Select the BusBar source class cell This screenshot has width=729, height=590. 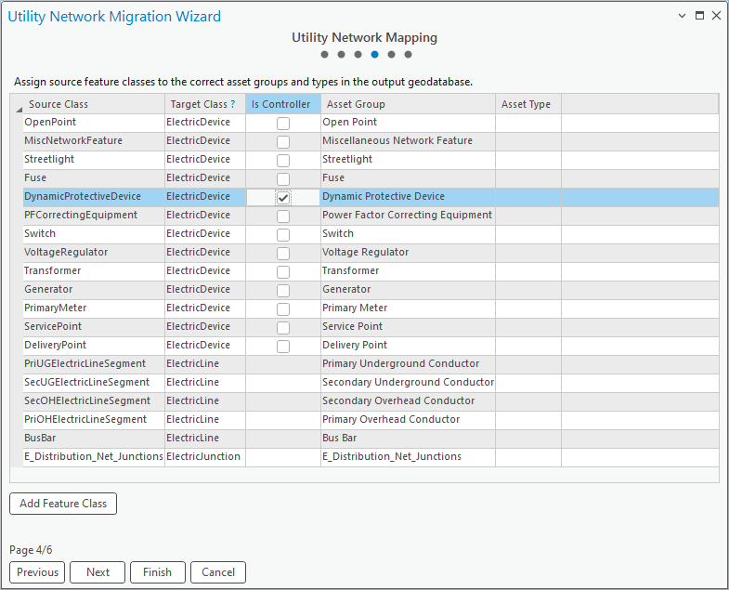pos(94,439)
